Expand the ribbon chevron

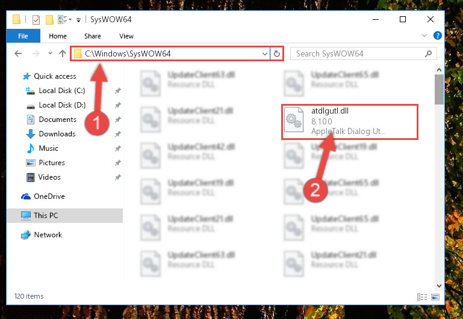coord(424,35)
